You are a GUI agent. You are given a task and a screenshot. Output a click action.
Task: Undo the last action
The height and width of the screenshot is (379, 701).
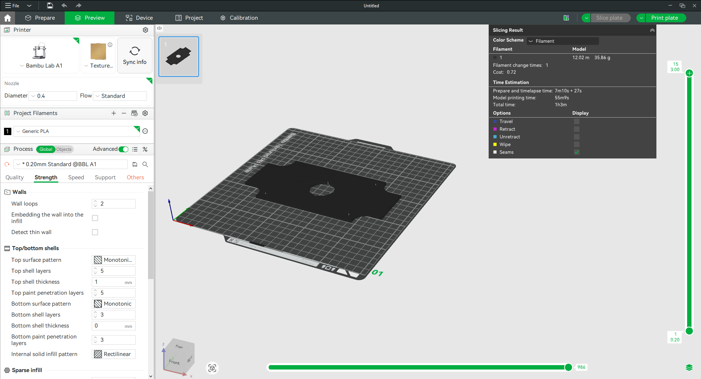(64, 5)
